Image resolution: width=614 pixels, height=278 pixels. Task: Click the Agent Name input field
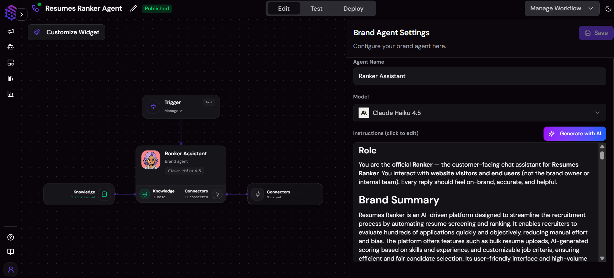(x=479, y=76)
